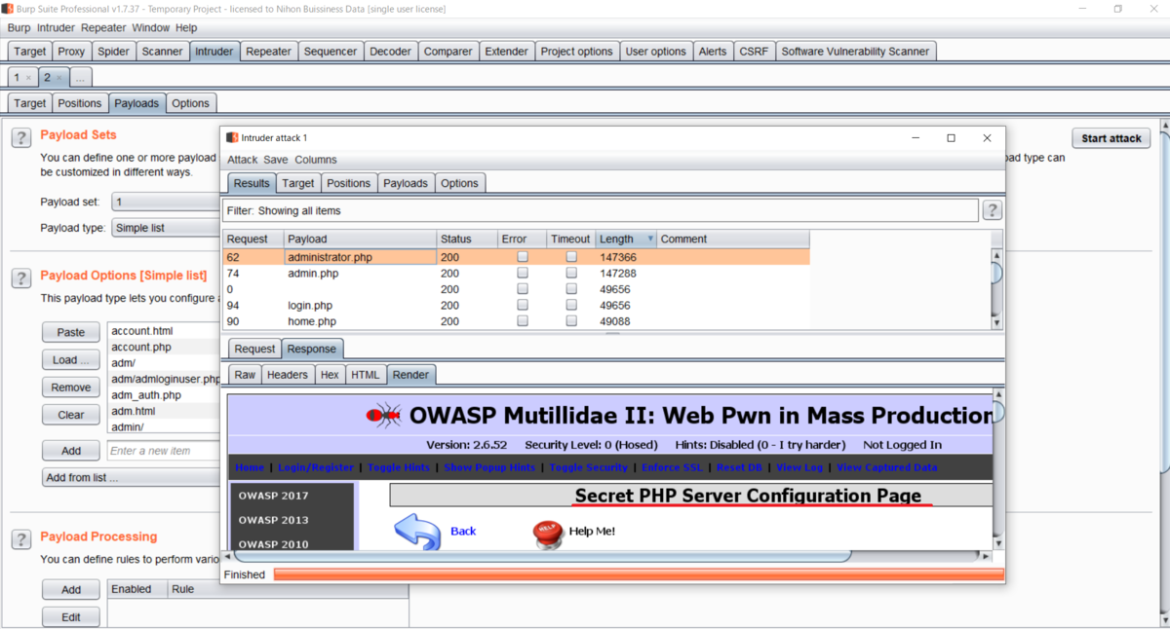Click the Intruder attack 1 window icon
Image resolution: width=1170 pixels, height=629 pixels.
[x=232, y=138]
